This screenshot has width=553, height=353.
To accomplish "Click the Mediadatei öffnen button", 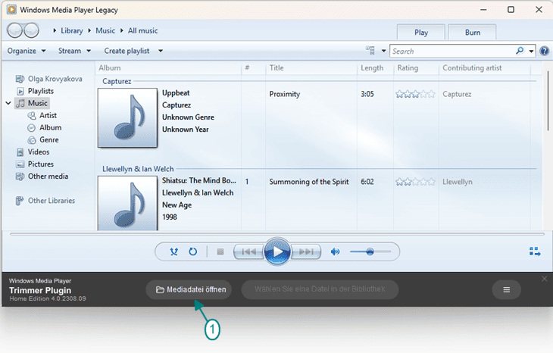I will (x=189, y=290).
